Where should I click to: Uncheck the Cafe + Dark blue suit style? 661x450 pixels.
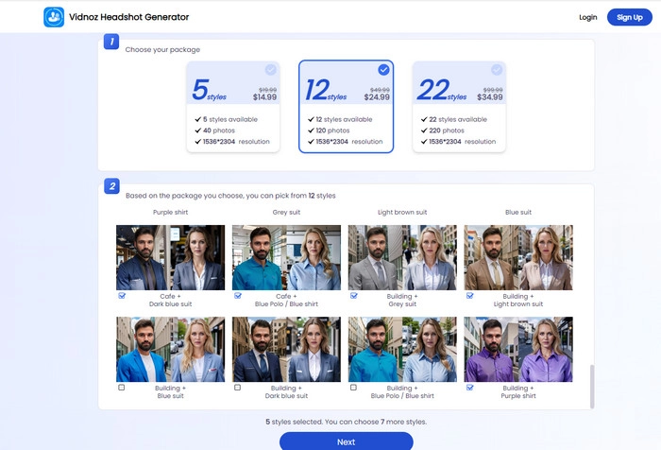[121, 296]
